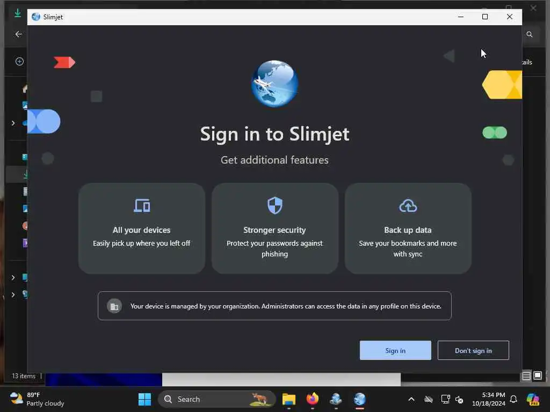Click the Back up data cloud icon
This screenshot has height=412, width=550.
(408, 206)
